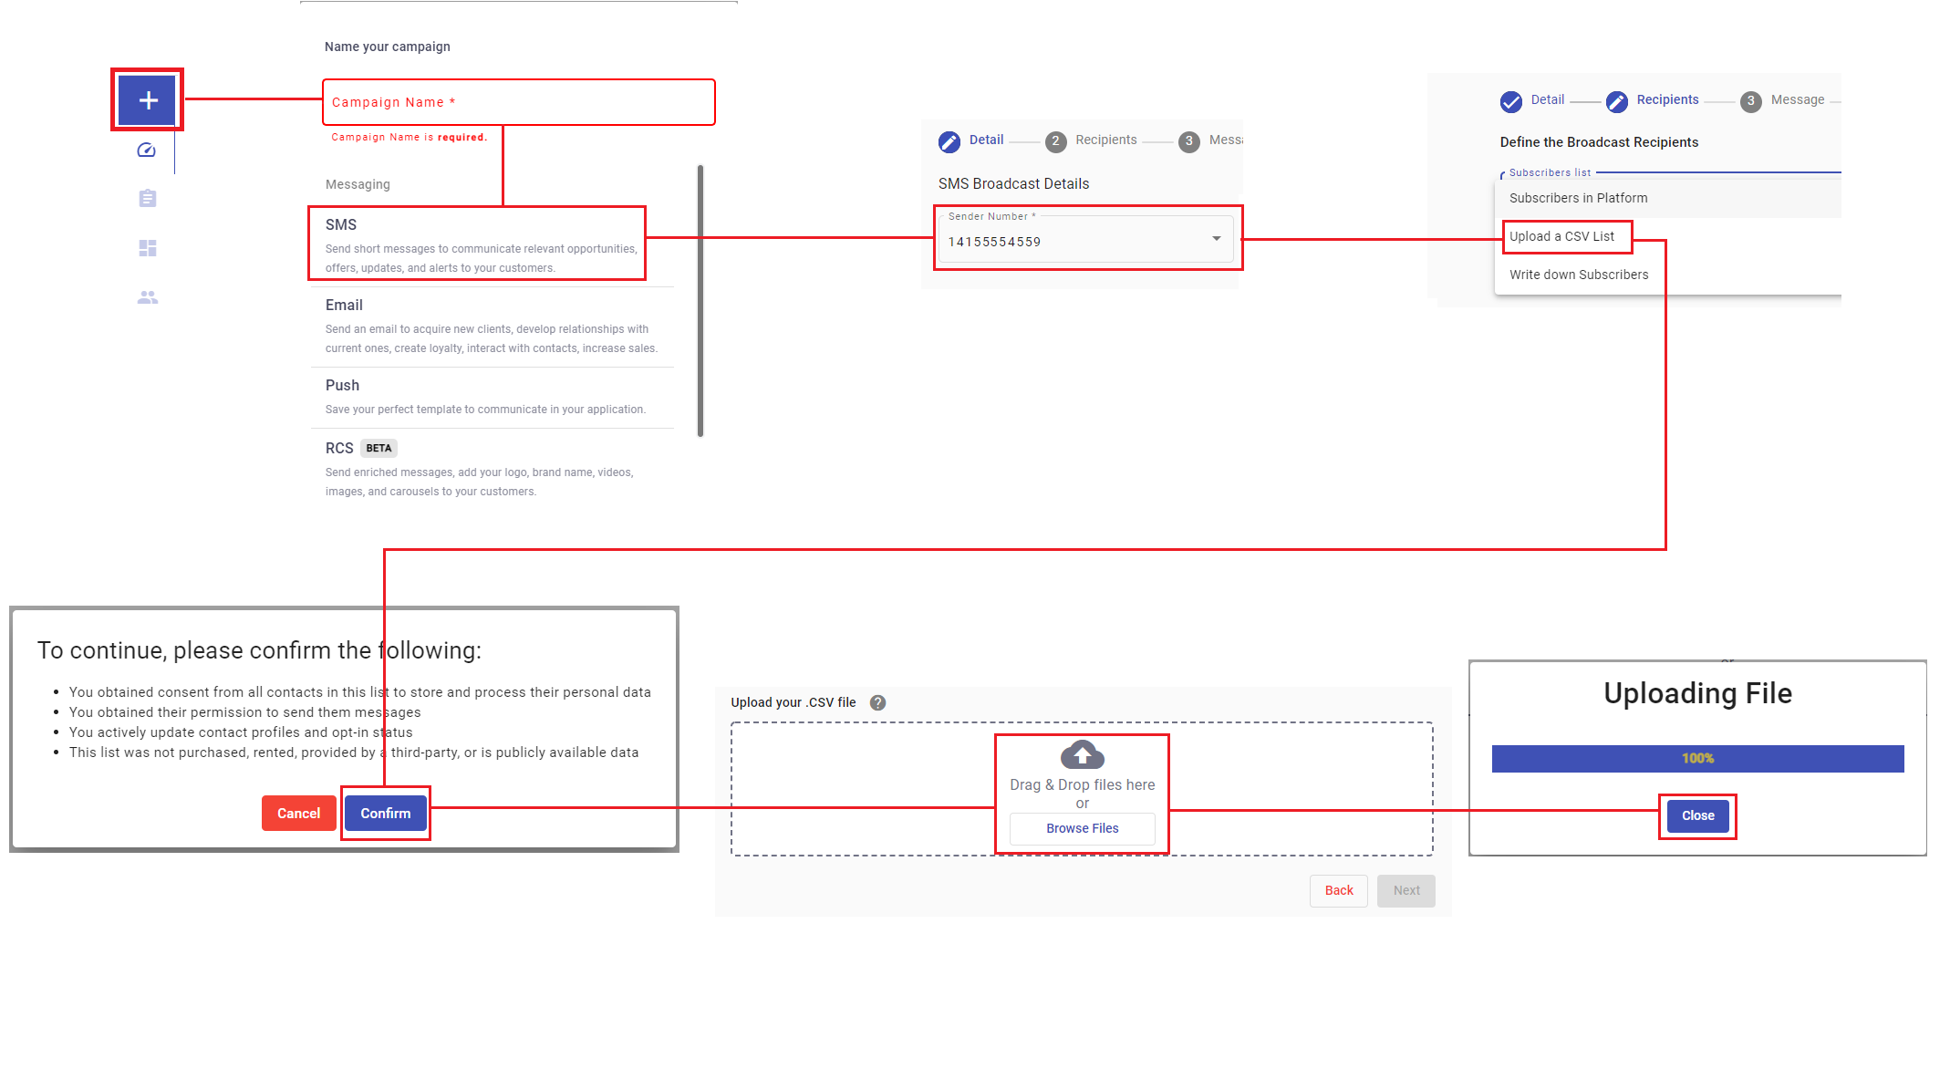Click the grid templates icon in sidebar
Image resolution: width=1950 pixels, height=1069 pixels.
point(147,248)
